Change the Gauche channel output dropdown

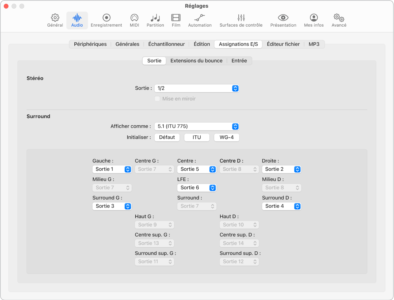coord(112,169)
